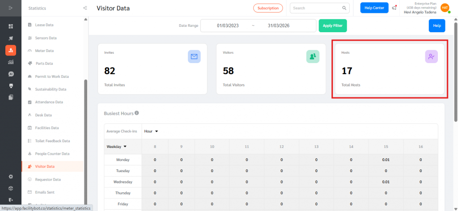Open the Weekday dropdown
The height and width of the screenshot is (211, 458).
click(116, 146)
